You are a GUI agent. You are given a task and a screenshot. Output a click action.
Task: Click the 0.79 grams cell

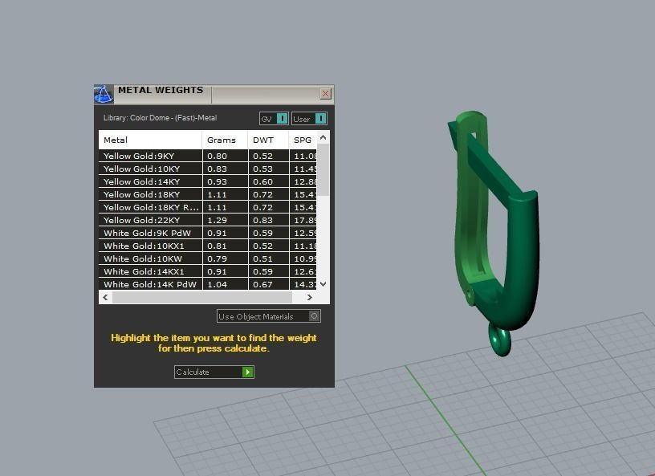click(x=225, y=258)
